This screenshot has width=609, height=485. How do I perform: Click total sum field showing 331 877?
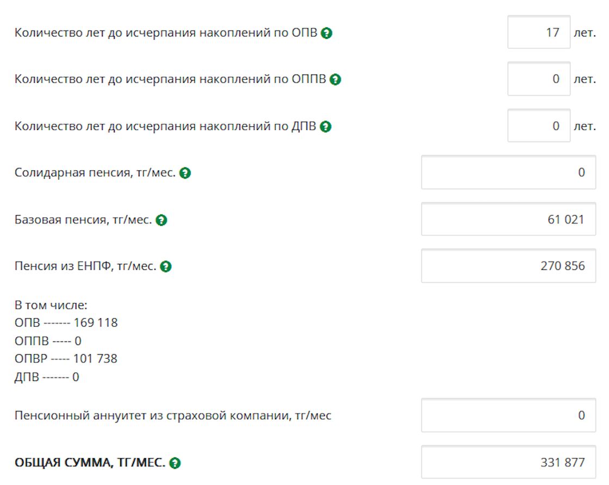[x=508, y=463]
